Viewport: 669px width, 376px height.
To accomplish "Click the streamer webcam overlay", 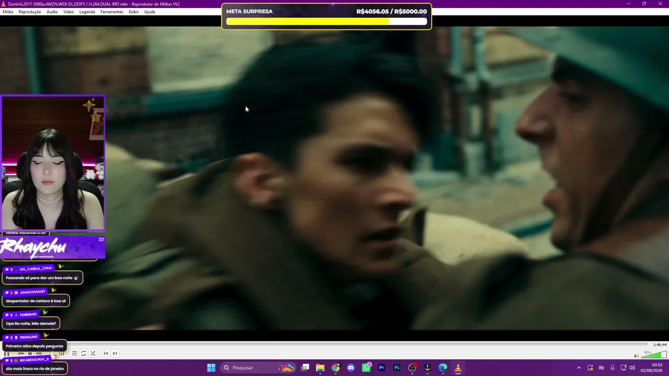I will point(53,163).
